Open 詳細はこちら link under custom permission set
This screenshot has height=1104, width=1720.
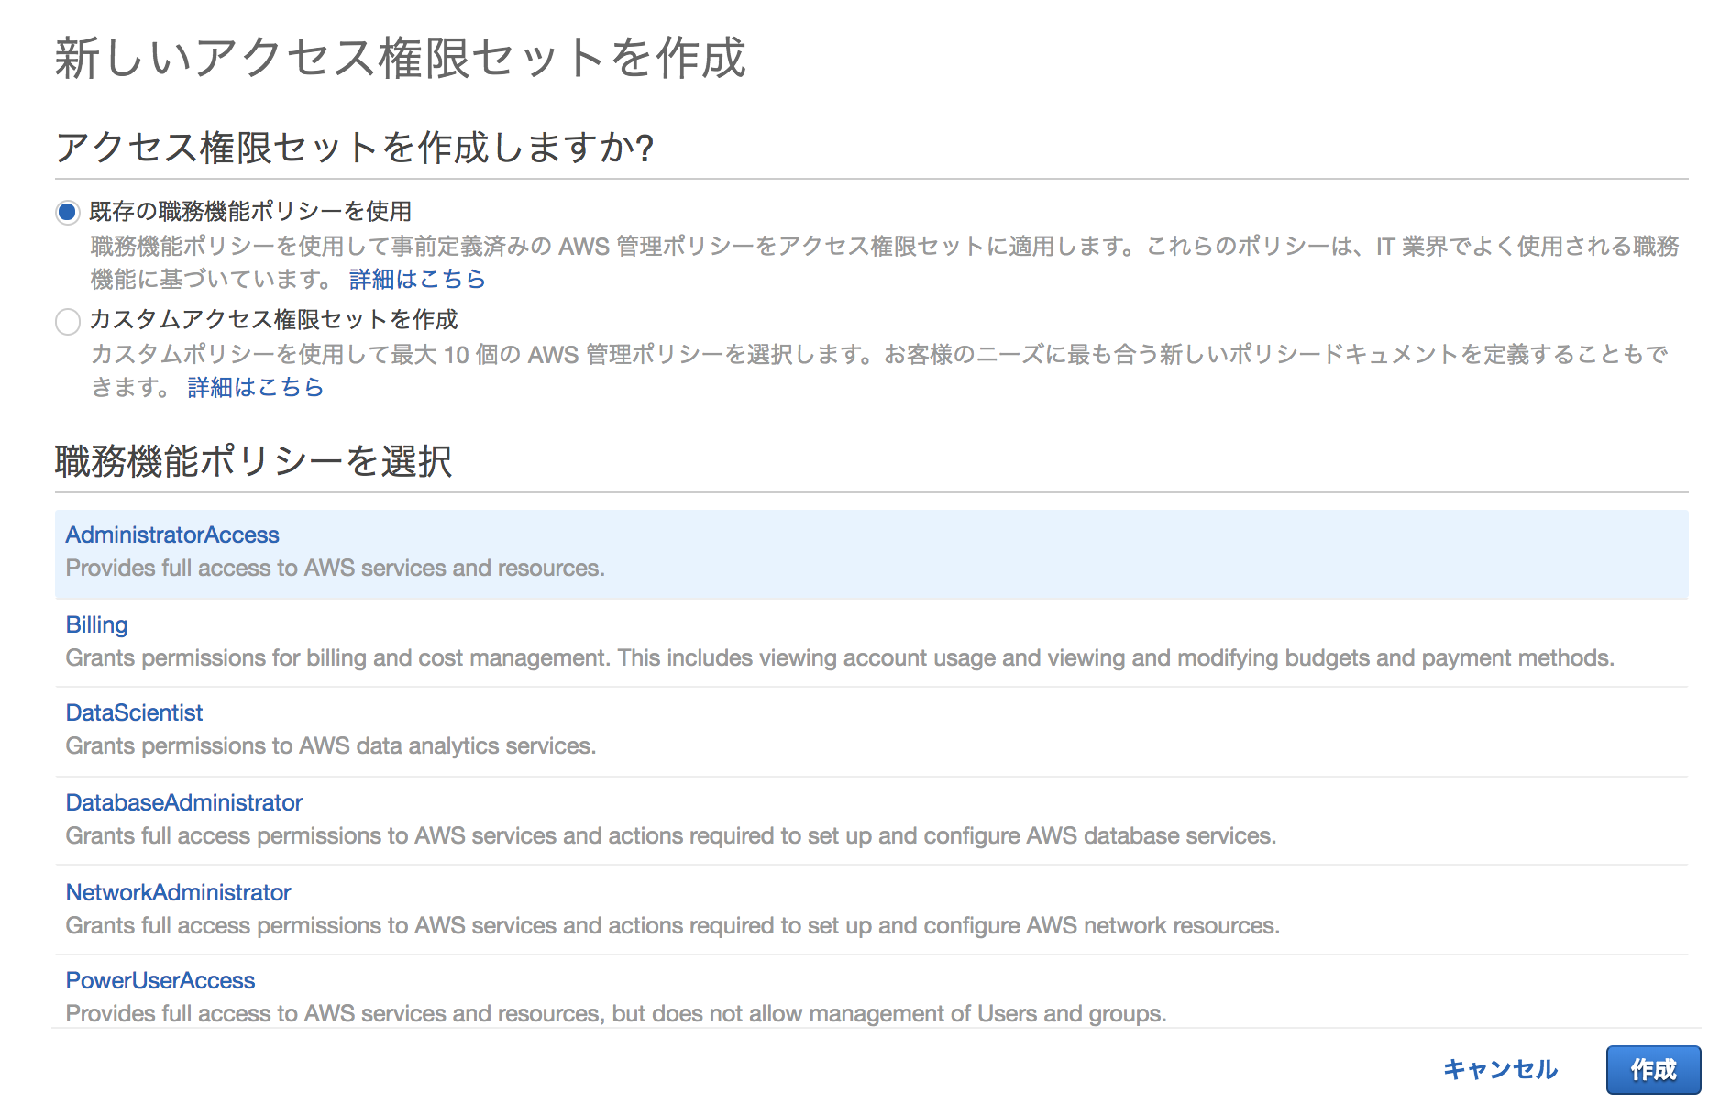pos(256,387)
